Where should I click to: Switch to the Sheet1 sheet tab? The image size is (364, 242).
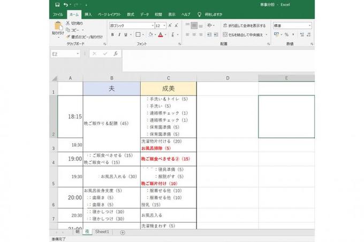coord(102,231)
